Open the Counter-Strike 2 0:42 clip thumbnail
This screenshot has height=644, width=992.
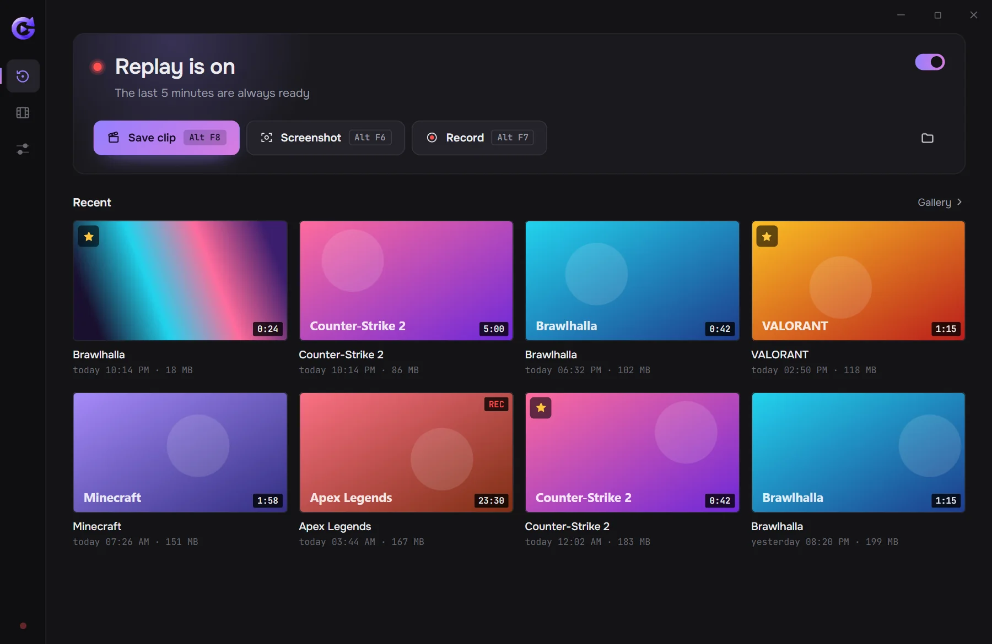(632, 452)
